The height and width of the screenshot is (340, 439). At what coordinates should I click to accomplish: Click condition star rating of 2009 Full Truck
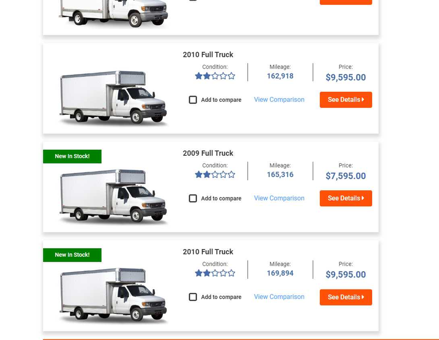[215, 174]
